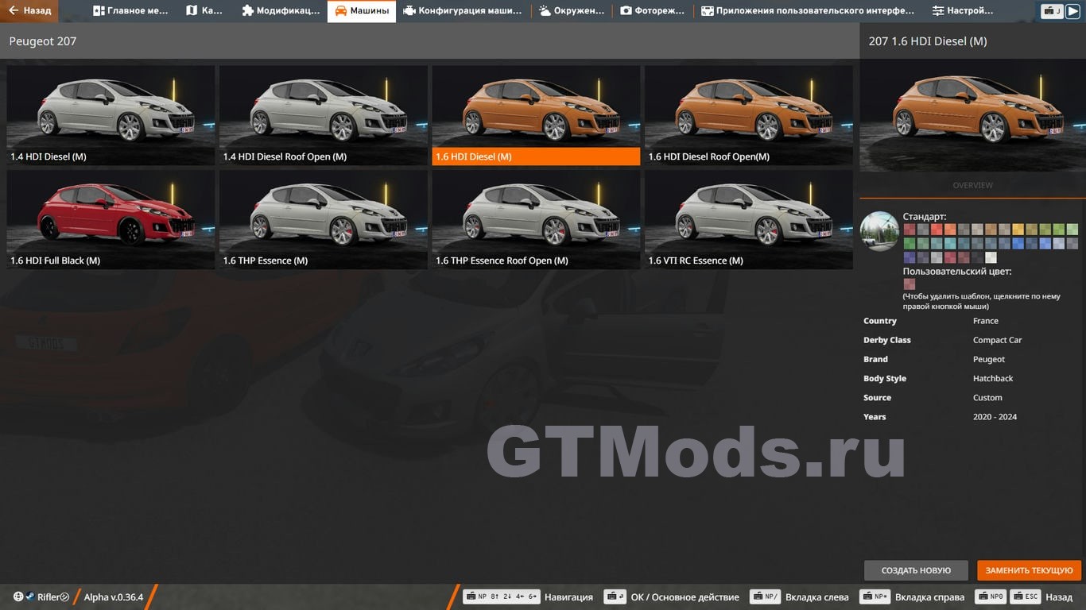Switch to the Модификации tab

(281, 11)
